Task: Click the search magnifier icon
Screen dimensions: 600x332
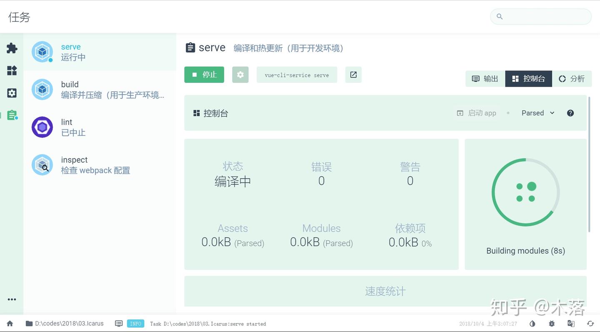Action: (x=500, y=17)
